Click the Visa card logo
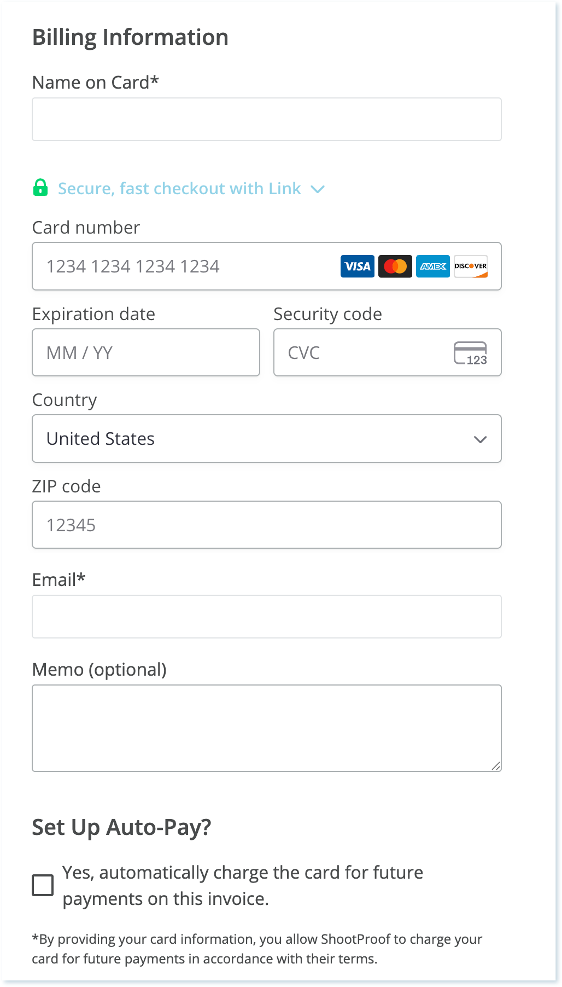Screen dimensions: 562x987 point(358,266)
